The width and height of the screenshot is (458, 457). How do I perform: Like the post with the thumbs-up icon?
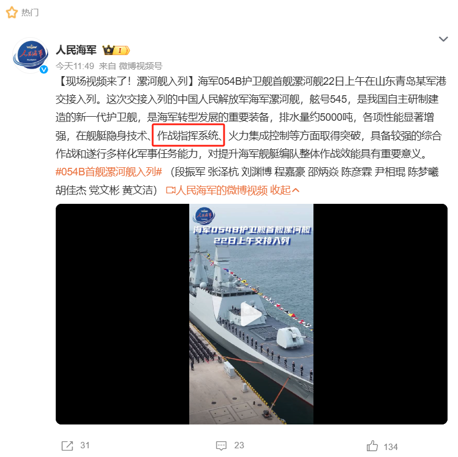373,446
